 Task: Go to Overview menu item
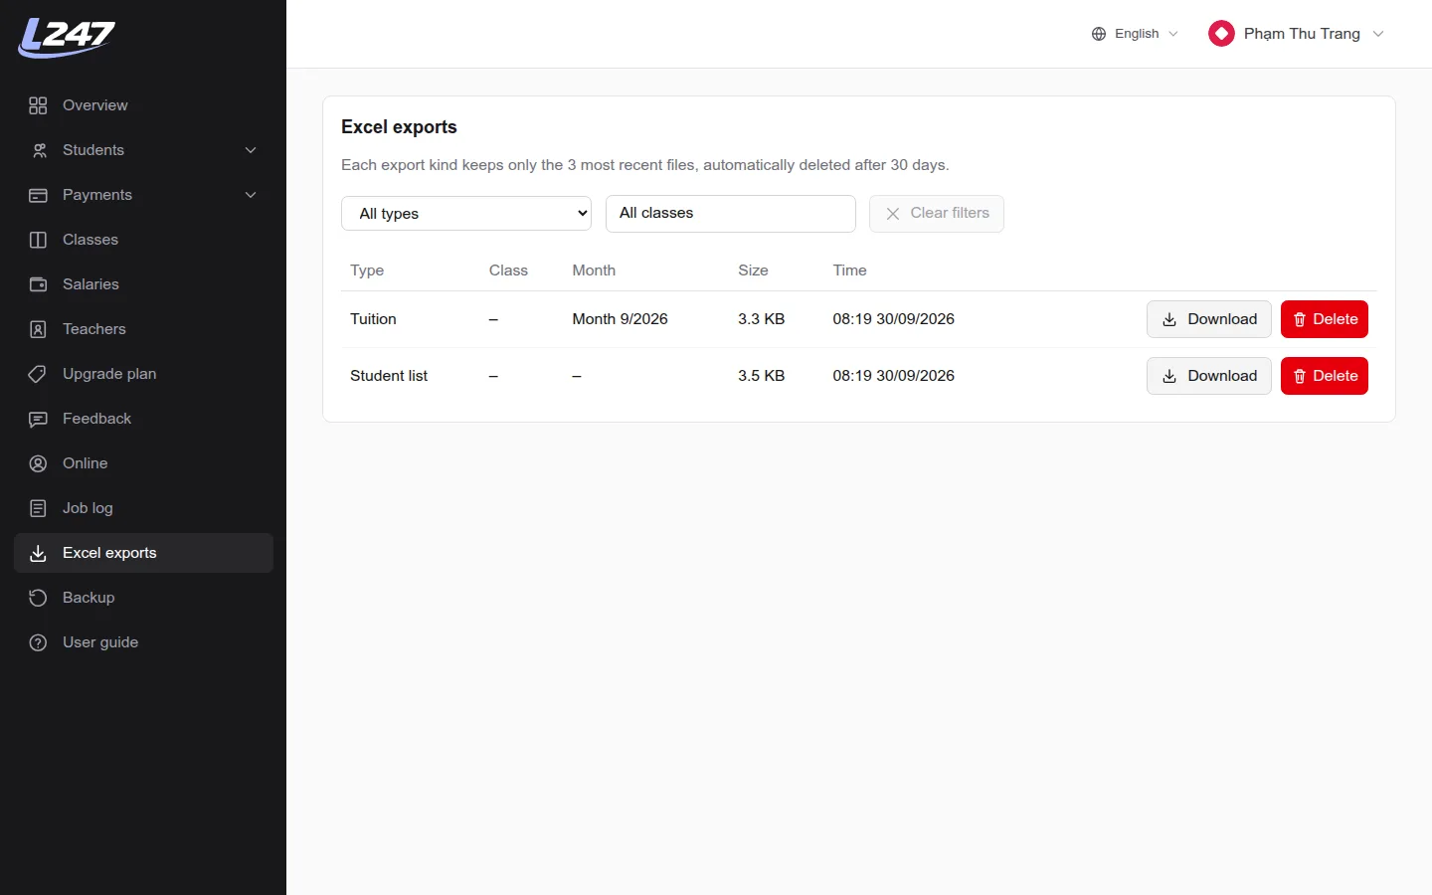(x=143, y=105)
